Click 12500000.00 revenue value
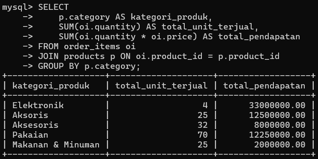Image resolution: width=318 pixels, height=159 pixels. 277,115
